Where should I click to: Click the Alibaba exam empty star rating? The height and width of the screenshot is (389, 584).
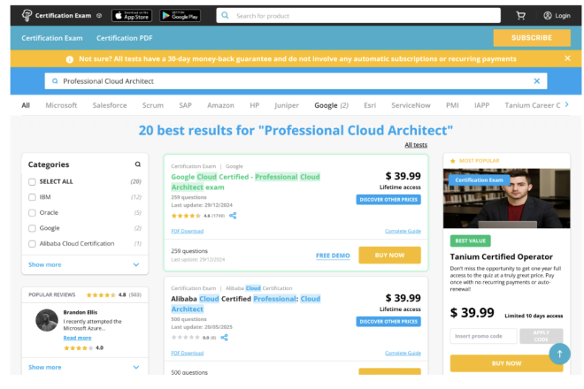coord(186,338)
